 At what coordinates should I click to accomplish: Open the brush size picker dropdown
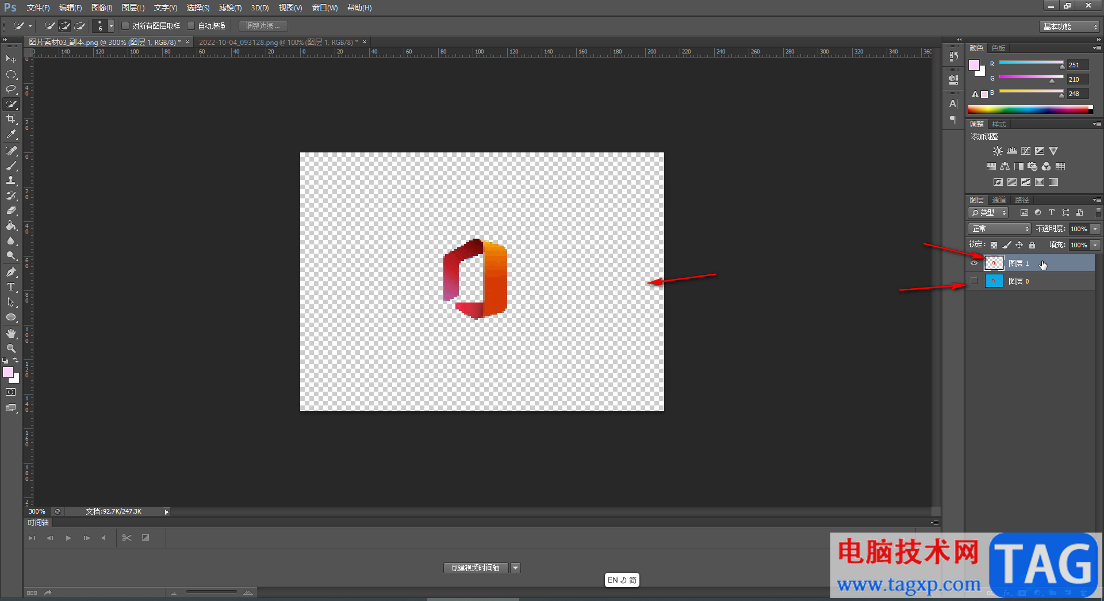click(x=111, y=26)
